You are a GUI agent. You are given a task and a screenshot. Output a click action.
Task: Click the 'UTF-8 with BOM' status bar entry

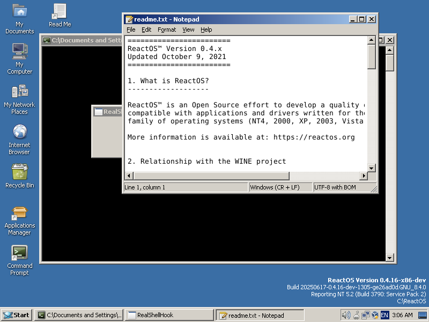[x=341, y=187]
